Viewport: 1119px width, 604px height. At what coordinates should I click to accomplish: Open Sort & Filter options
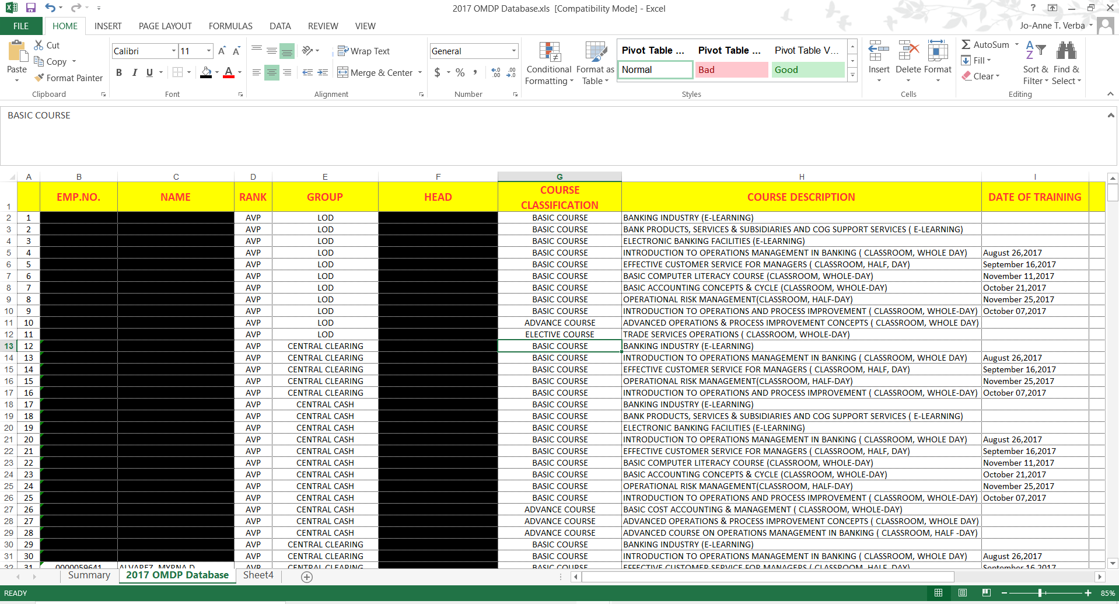(1036, 64)
